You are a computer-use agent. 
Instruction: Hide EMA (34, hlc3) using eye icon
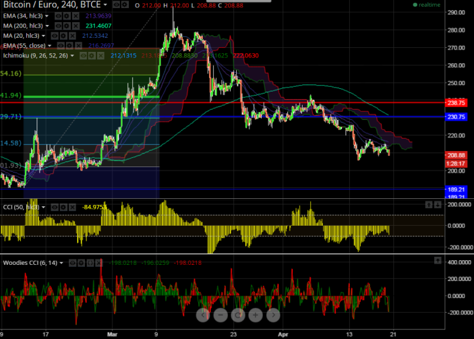click(x=58, y=16)
